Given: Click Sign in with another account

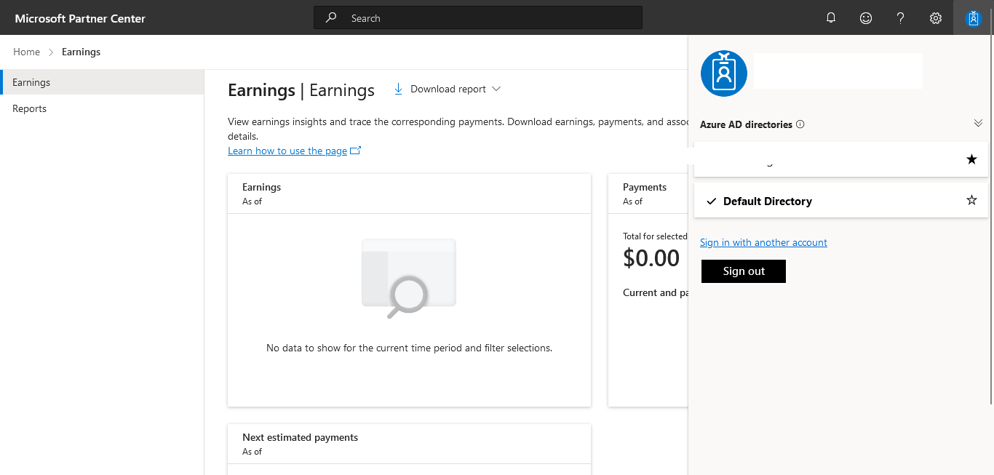Looking at the screenshot, I should 763,242.
